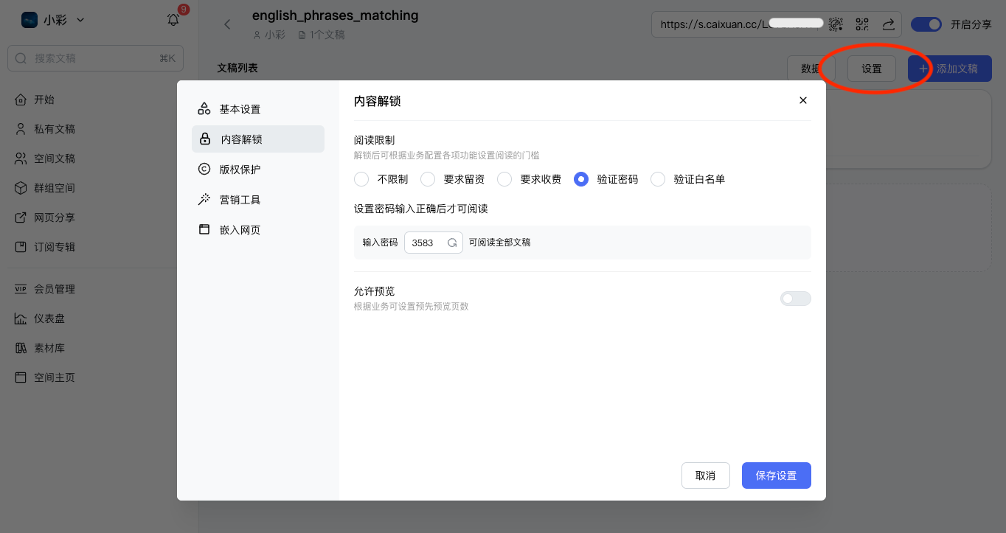Click the 添加文稿 button
Screen dimensions: 1006x533
pyautogui.click(x=950, y=69)
